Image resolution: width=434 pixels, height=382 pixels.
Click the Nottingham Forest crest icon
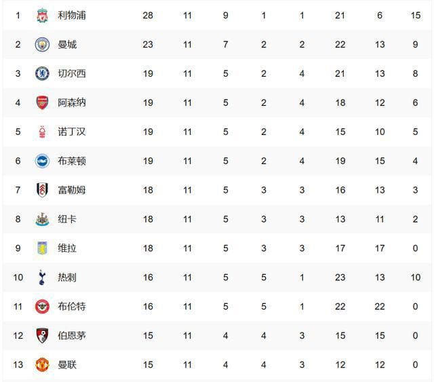tap(42, 132)
